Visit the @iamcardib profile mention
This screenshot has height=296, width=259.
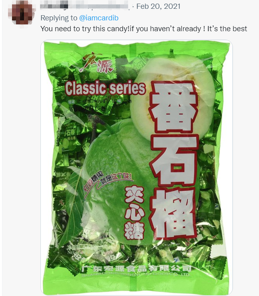click(x=99, y=18)
